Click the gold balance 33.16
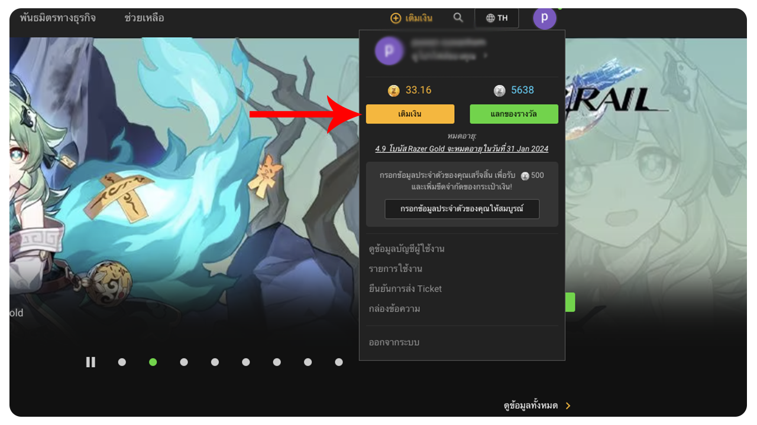 [x=418, y=90]
